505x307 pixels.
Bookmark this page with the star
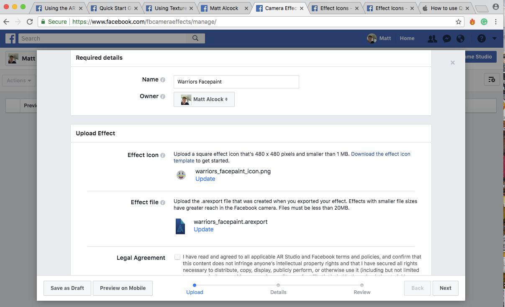(459, 22)
